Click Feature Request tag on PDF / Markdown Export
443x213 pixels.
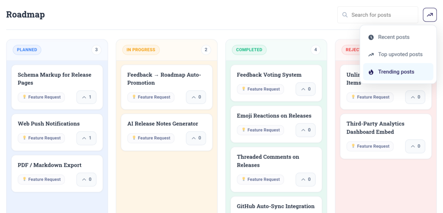coord(41,179)
